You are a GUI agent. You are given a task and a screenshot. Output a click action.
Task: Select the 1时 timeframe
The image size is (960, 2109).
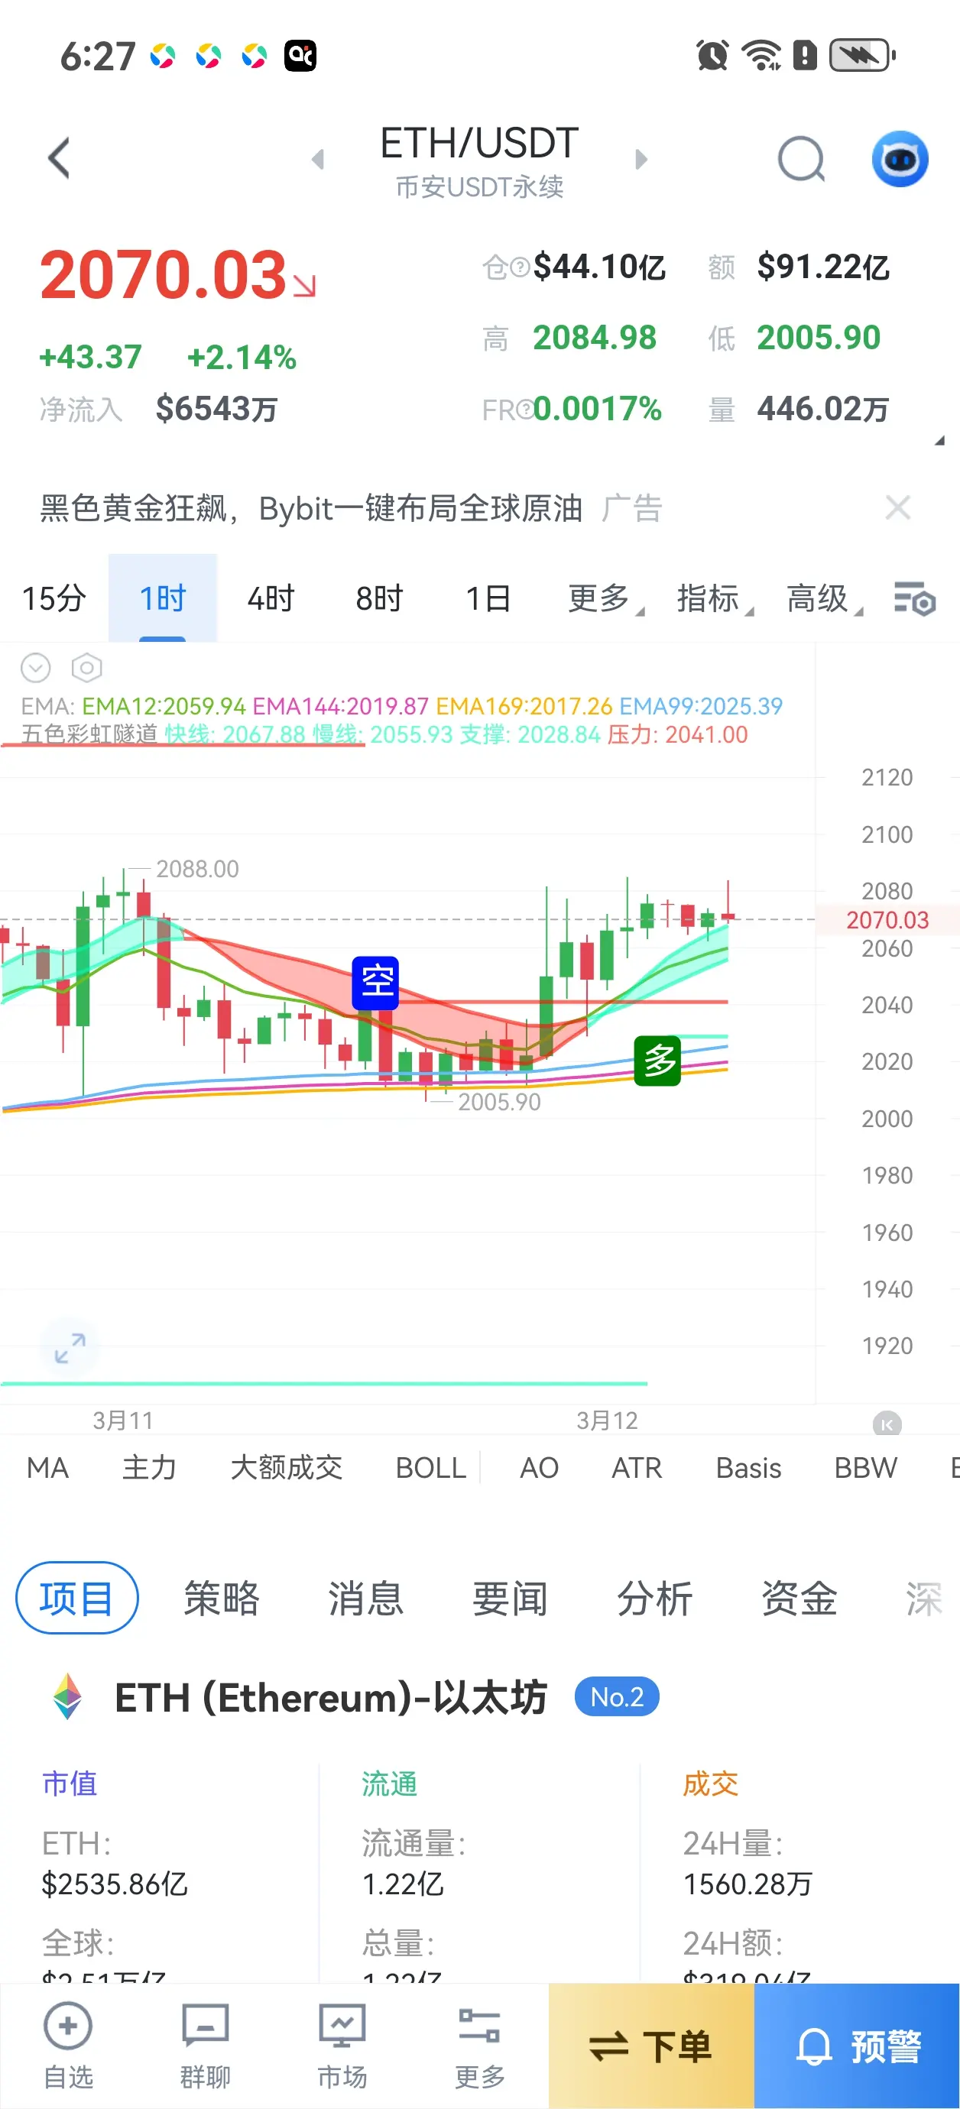tap(162, 598)
